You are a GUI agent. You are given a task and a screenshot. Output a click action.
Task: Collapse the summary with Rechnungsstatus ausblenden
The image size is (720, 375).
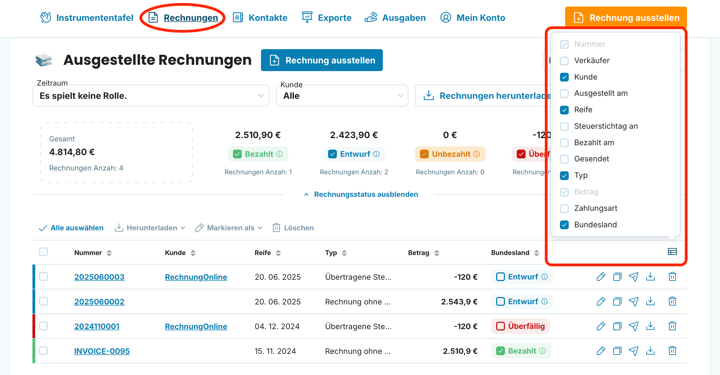click(x=361, y=194)
